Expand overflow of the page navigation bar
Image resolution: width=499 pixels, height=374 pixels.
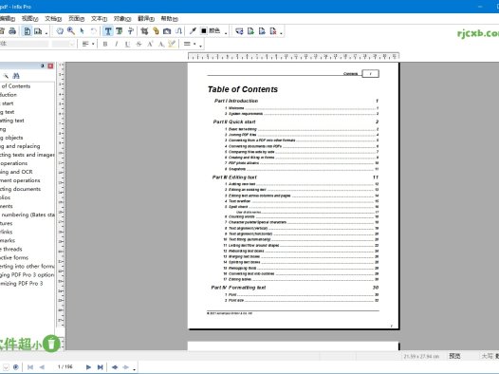135,369
